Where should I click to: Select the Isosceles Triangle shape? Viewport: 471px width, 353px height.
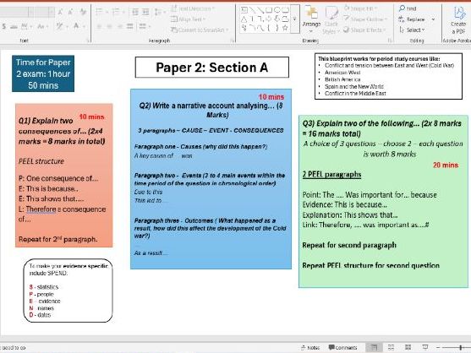pyautogui.click(x=244, y=19)
